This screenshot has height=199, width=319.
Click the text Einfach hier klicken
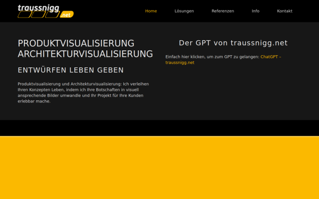(x=185, y=57)
